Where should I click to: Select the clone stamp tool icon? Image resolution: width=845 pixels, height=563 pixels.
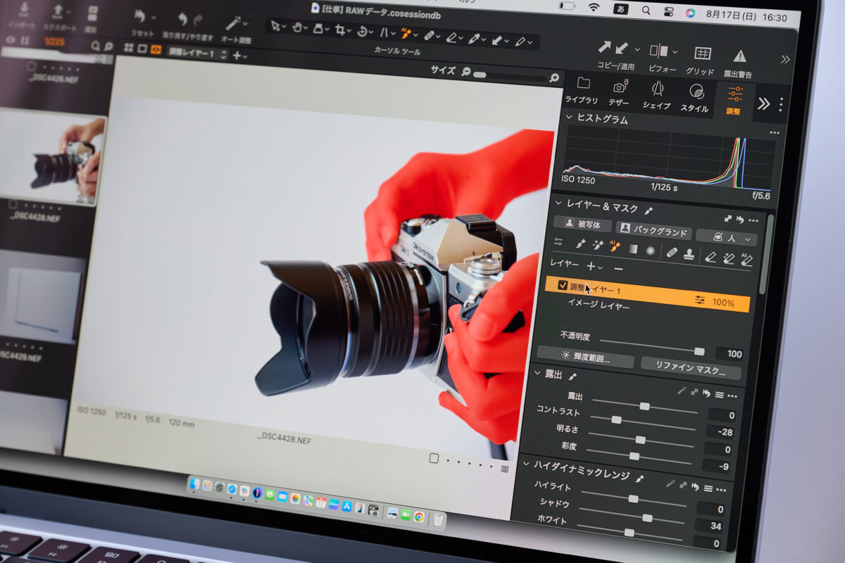(x=689, y=254)
